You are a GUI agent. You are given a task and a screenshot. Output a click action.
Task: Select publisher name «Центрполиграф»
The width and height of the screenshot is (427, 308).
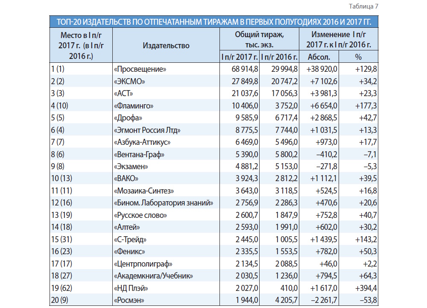tap(143, 264)
